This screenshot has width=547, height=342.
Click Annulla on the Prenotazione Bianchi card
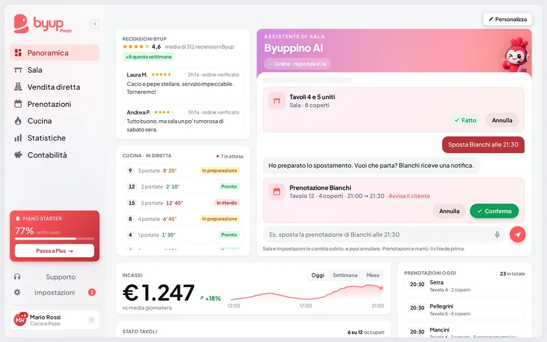click(449, 211)
